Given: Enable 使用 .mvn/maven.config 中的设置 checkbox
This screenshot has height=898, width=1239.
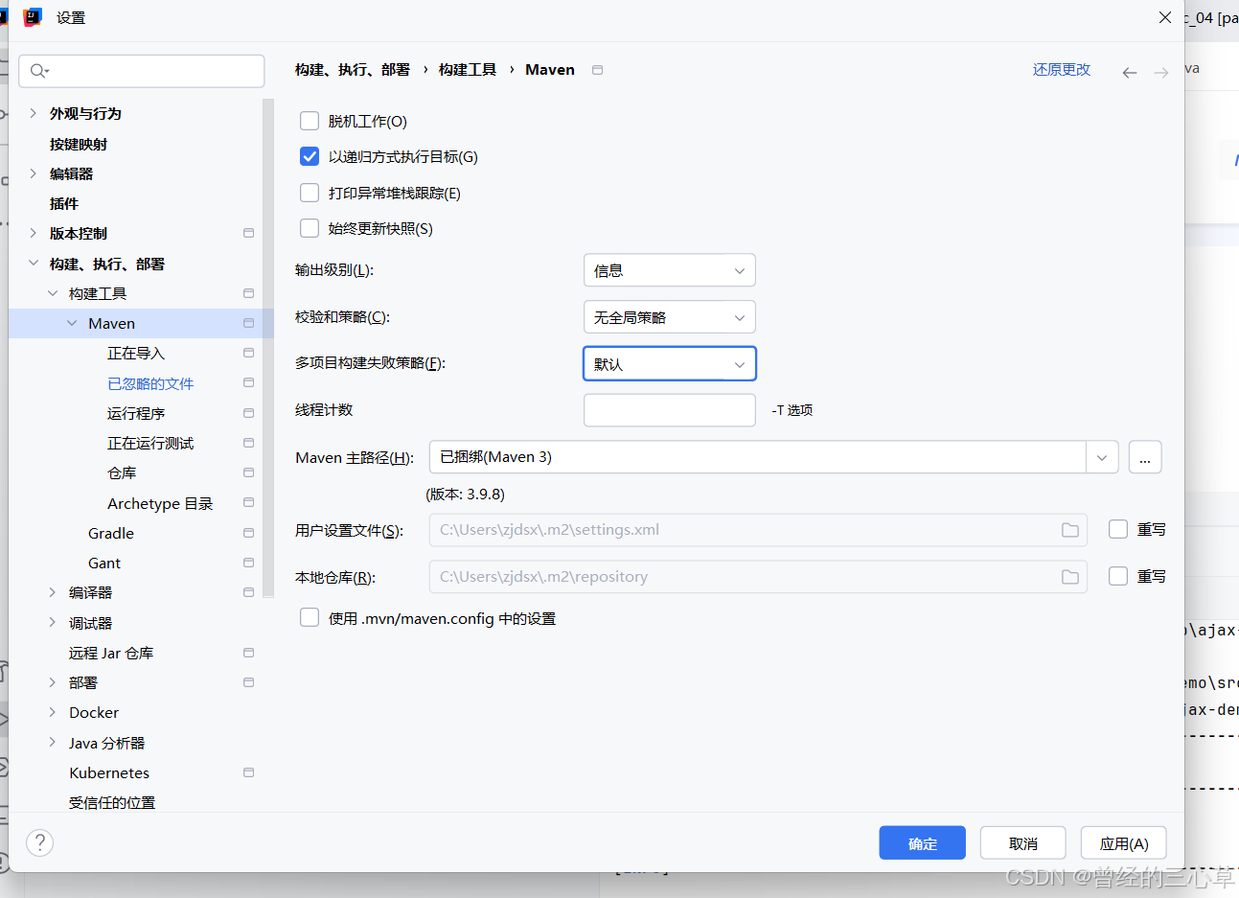Looking at the screenshot, I should 310,617.
